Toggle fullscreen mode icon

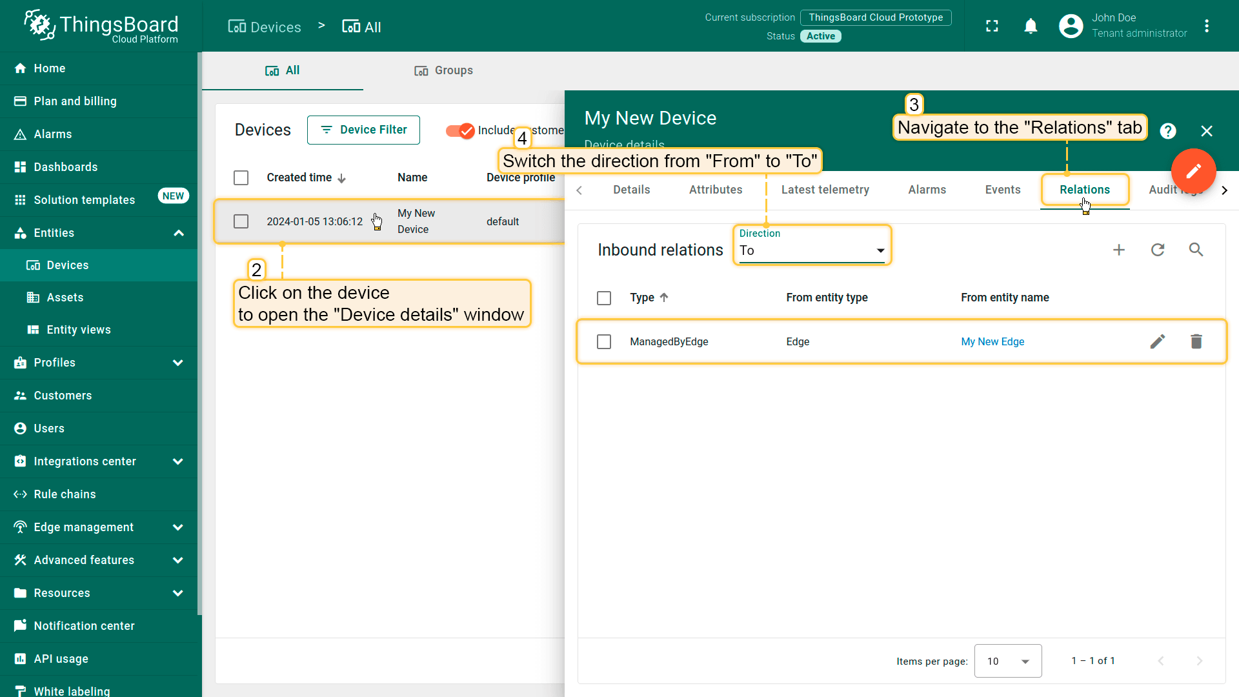[x=992, y=26]
